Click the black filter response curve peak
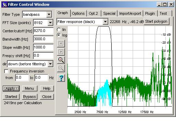 [103, 26]
